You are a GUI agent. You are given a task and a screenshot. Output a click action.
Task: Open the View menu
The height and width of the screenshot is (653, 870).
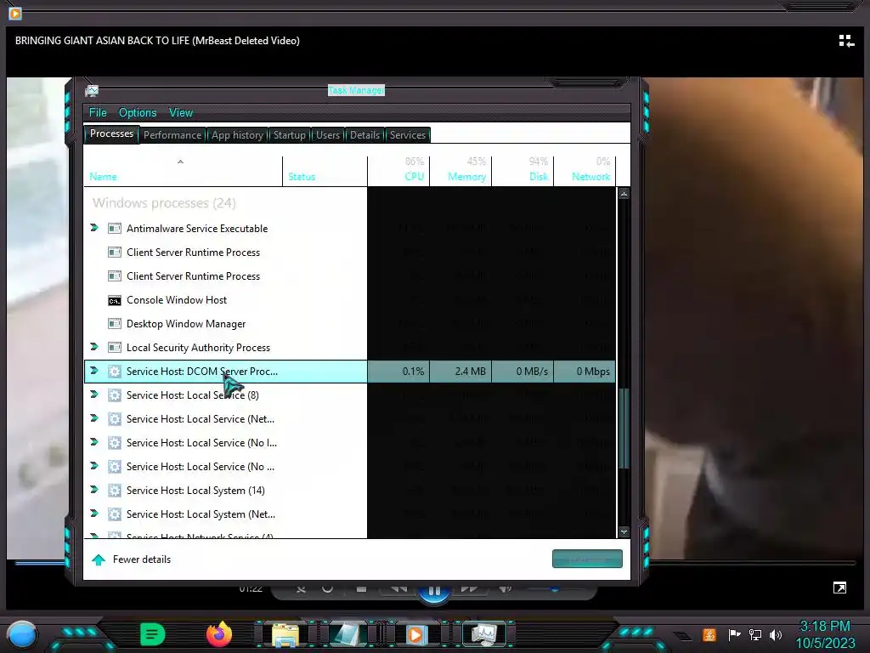click(x=181, y=113)
